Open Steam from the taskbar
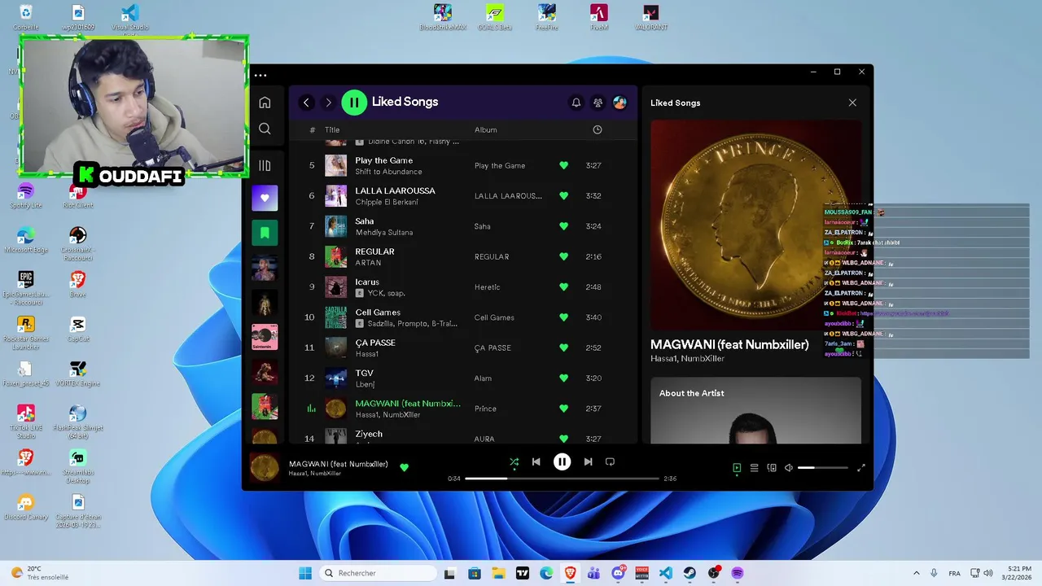This screenshot has height=586, width=1042. pos(690,573)
